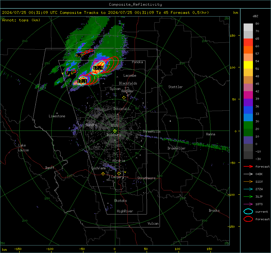This screenshot has height=253, width=271.
Task: Click the magenta 18TS arrow legend icon
Action: [248, 204]
